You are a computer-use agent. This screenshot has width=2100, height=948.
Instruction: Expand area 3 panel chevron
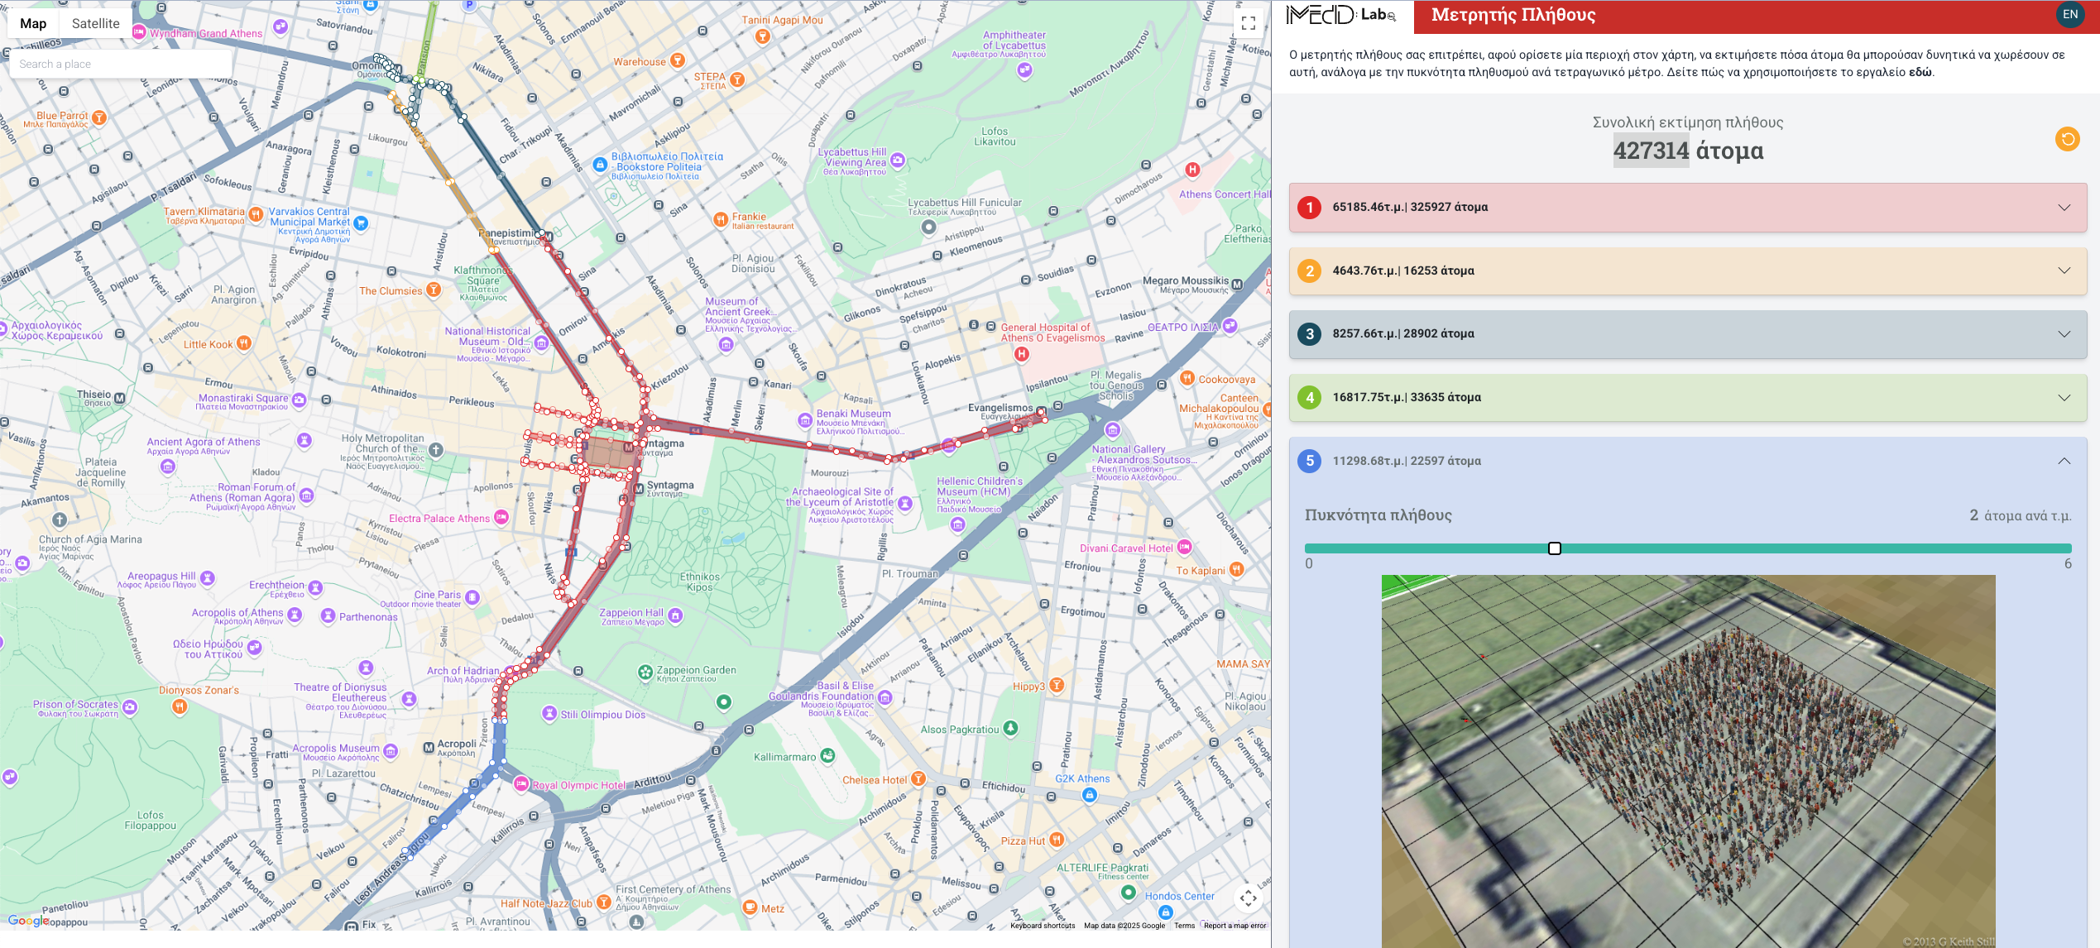(2064, 334)
